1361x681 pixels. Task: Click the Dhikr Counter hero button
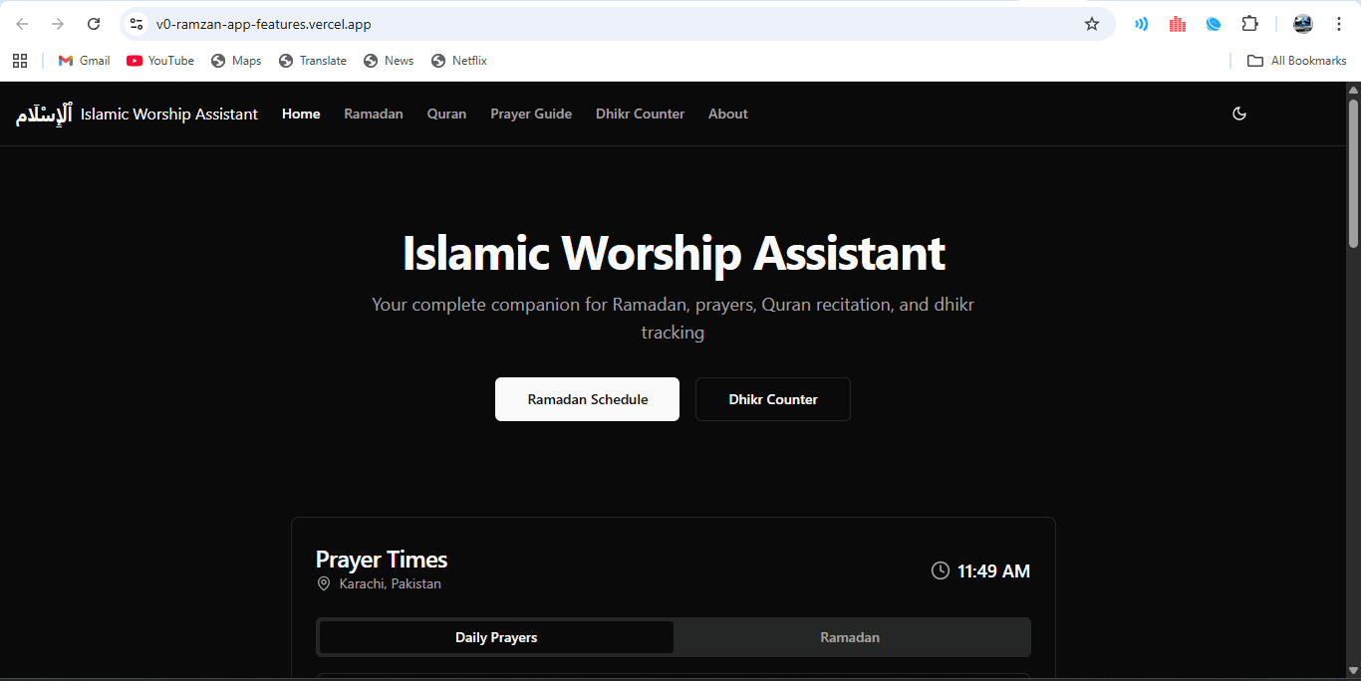click(x=773, y=399)
